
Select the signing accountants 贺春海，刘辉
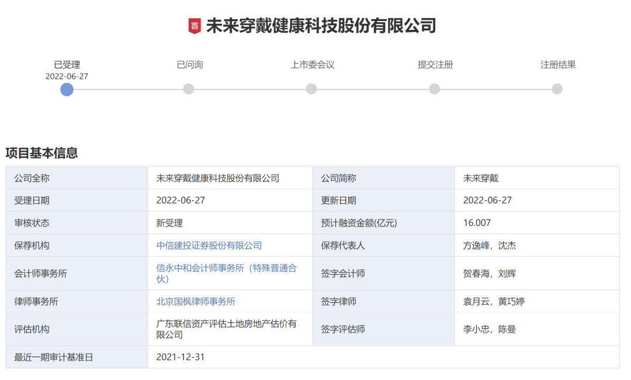click(490, 274)
